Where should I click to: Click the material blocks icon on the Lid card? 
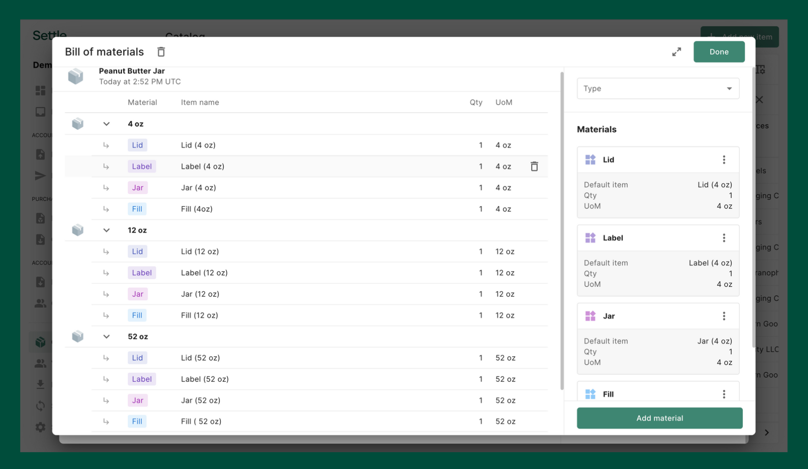click(590, 159)
